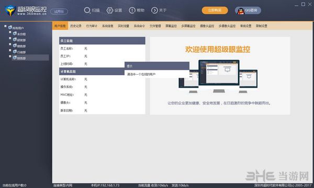Go to the 实时流量 tab
The width and height of the screenshot is (314, 188).
point(124,26)
